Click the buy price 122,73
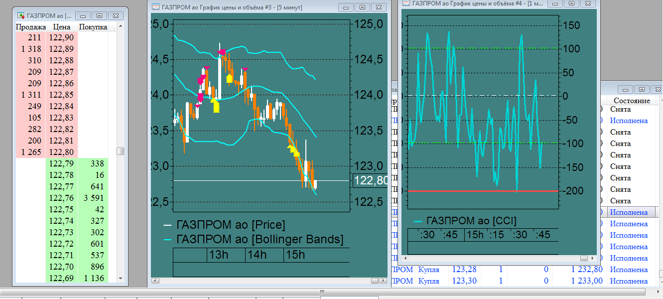The height and width of the screenshot is (299, 663). [x=62, y=232]
